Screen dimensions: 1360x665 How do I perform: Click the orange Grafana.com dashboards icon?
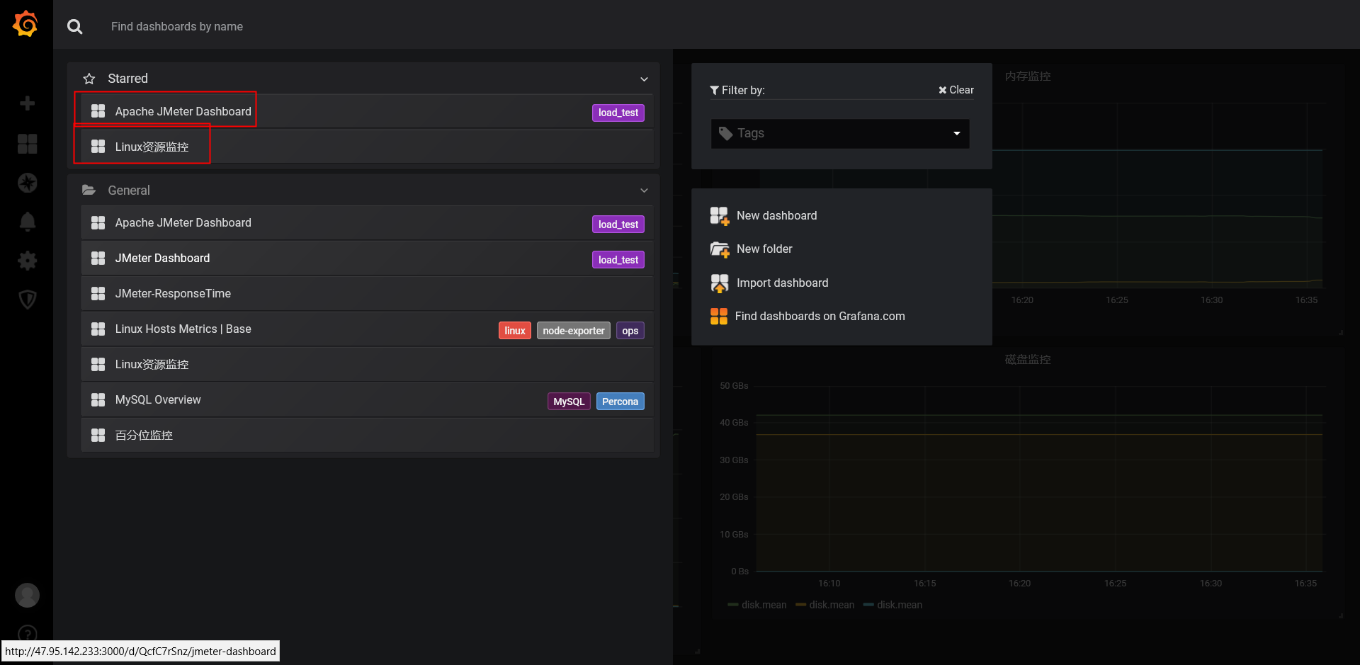(x=719, y=317)
